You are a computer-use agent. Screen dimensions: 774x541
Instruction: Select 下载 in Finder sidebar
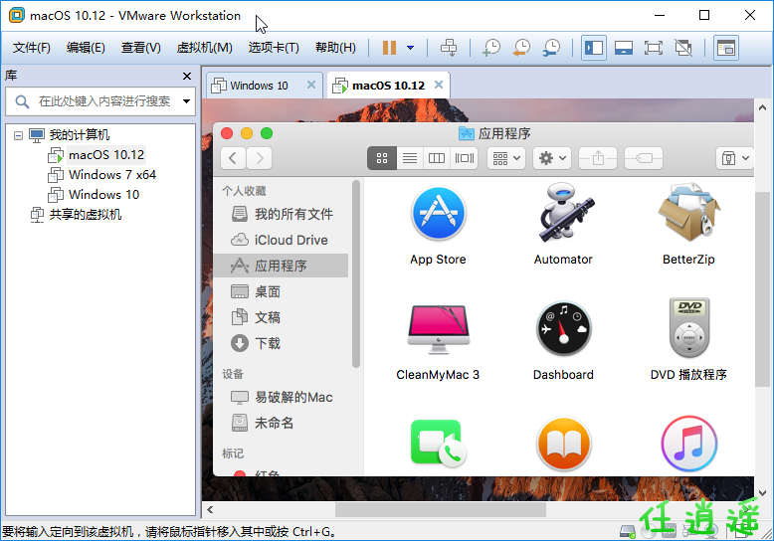(x=282, y=343)
